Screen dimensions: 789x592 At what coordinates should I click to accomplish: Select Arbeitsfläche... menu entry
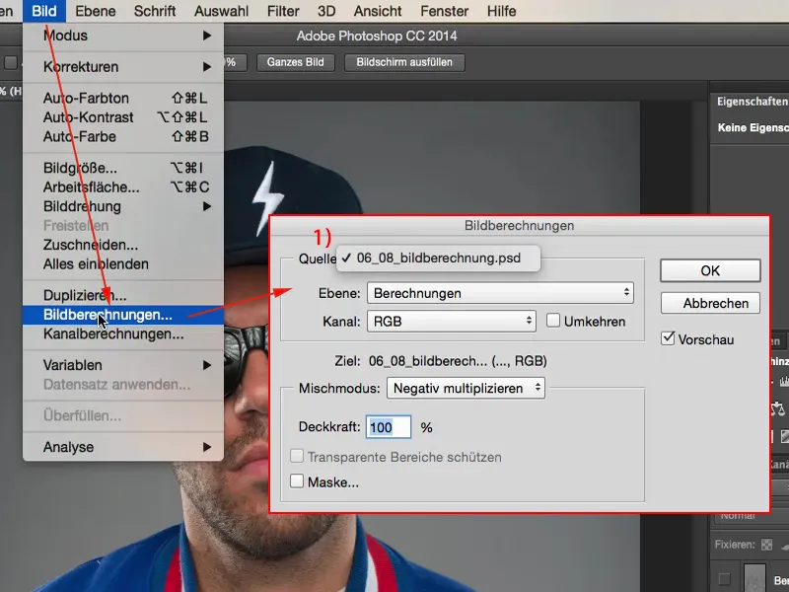coord(123,187)
